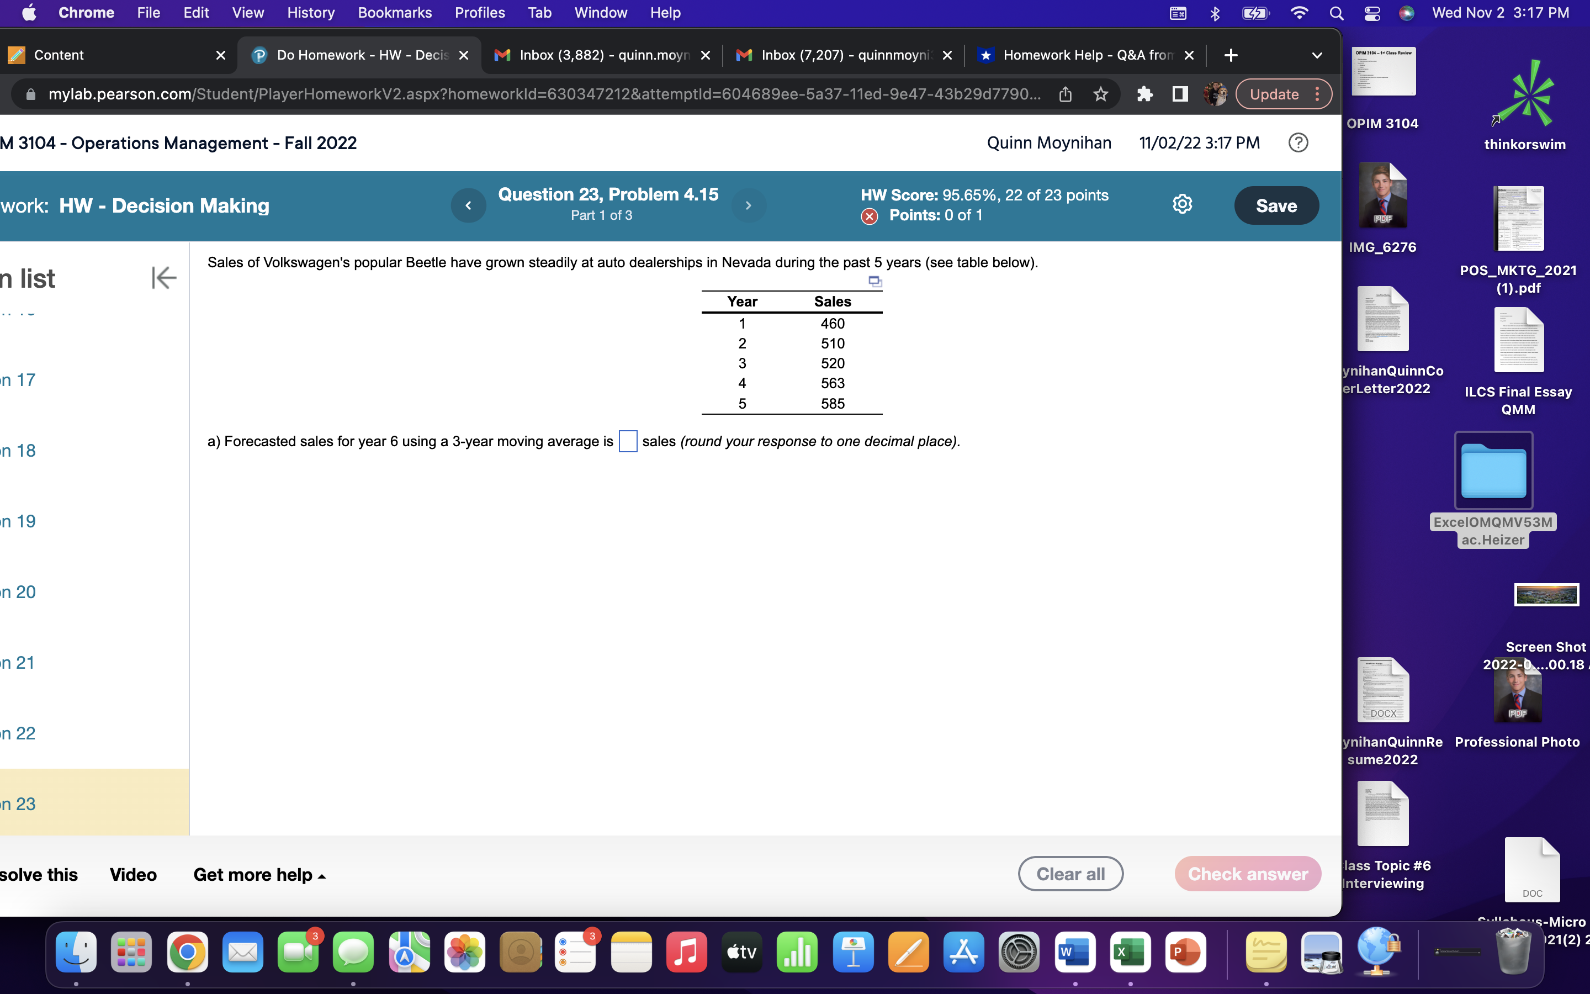The image size is (1590, 994).
Task: Open the settings gear icon
Action: click(1183, 205)
